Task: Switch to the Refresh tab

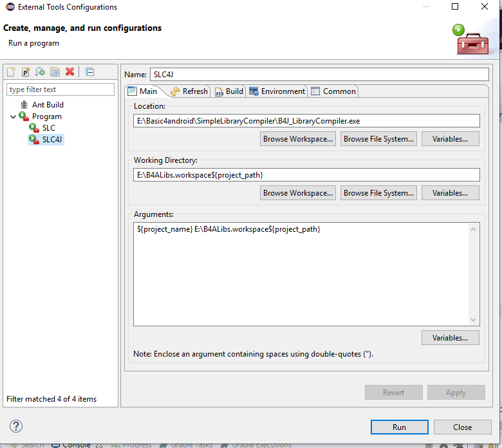Action: coord(189,91)
